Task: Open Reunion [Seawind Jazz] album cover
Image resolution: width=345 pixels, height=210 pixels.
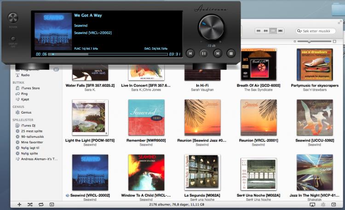Action: [202, 118]
